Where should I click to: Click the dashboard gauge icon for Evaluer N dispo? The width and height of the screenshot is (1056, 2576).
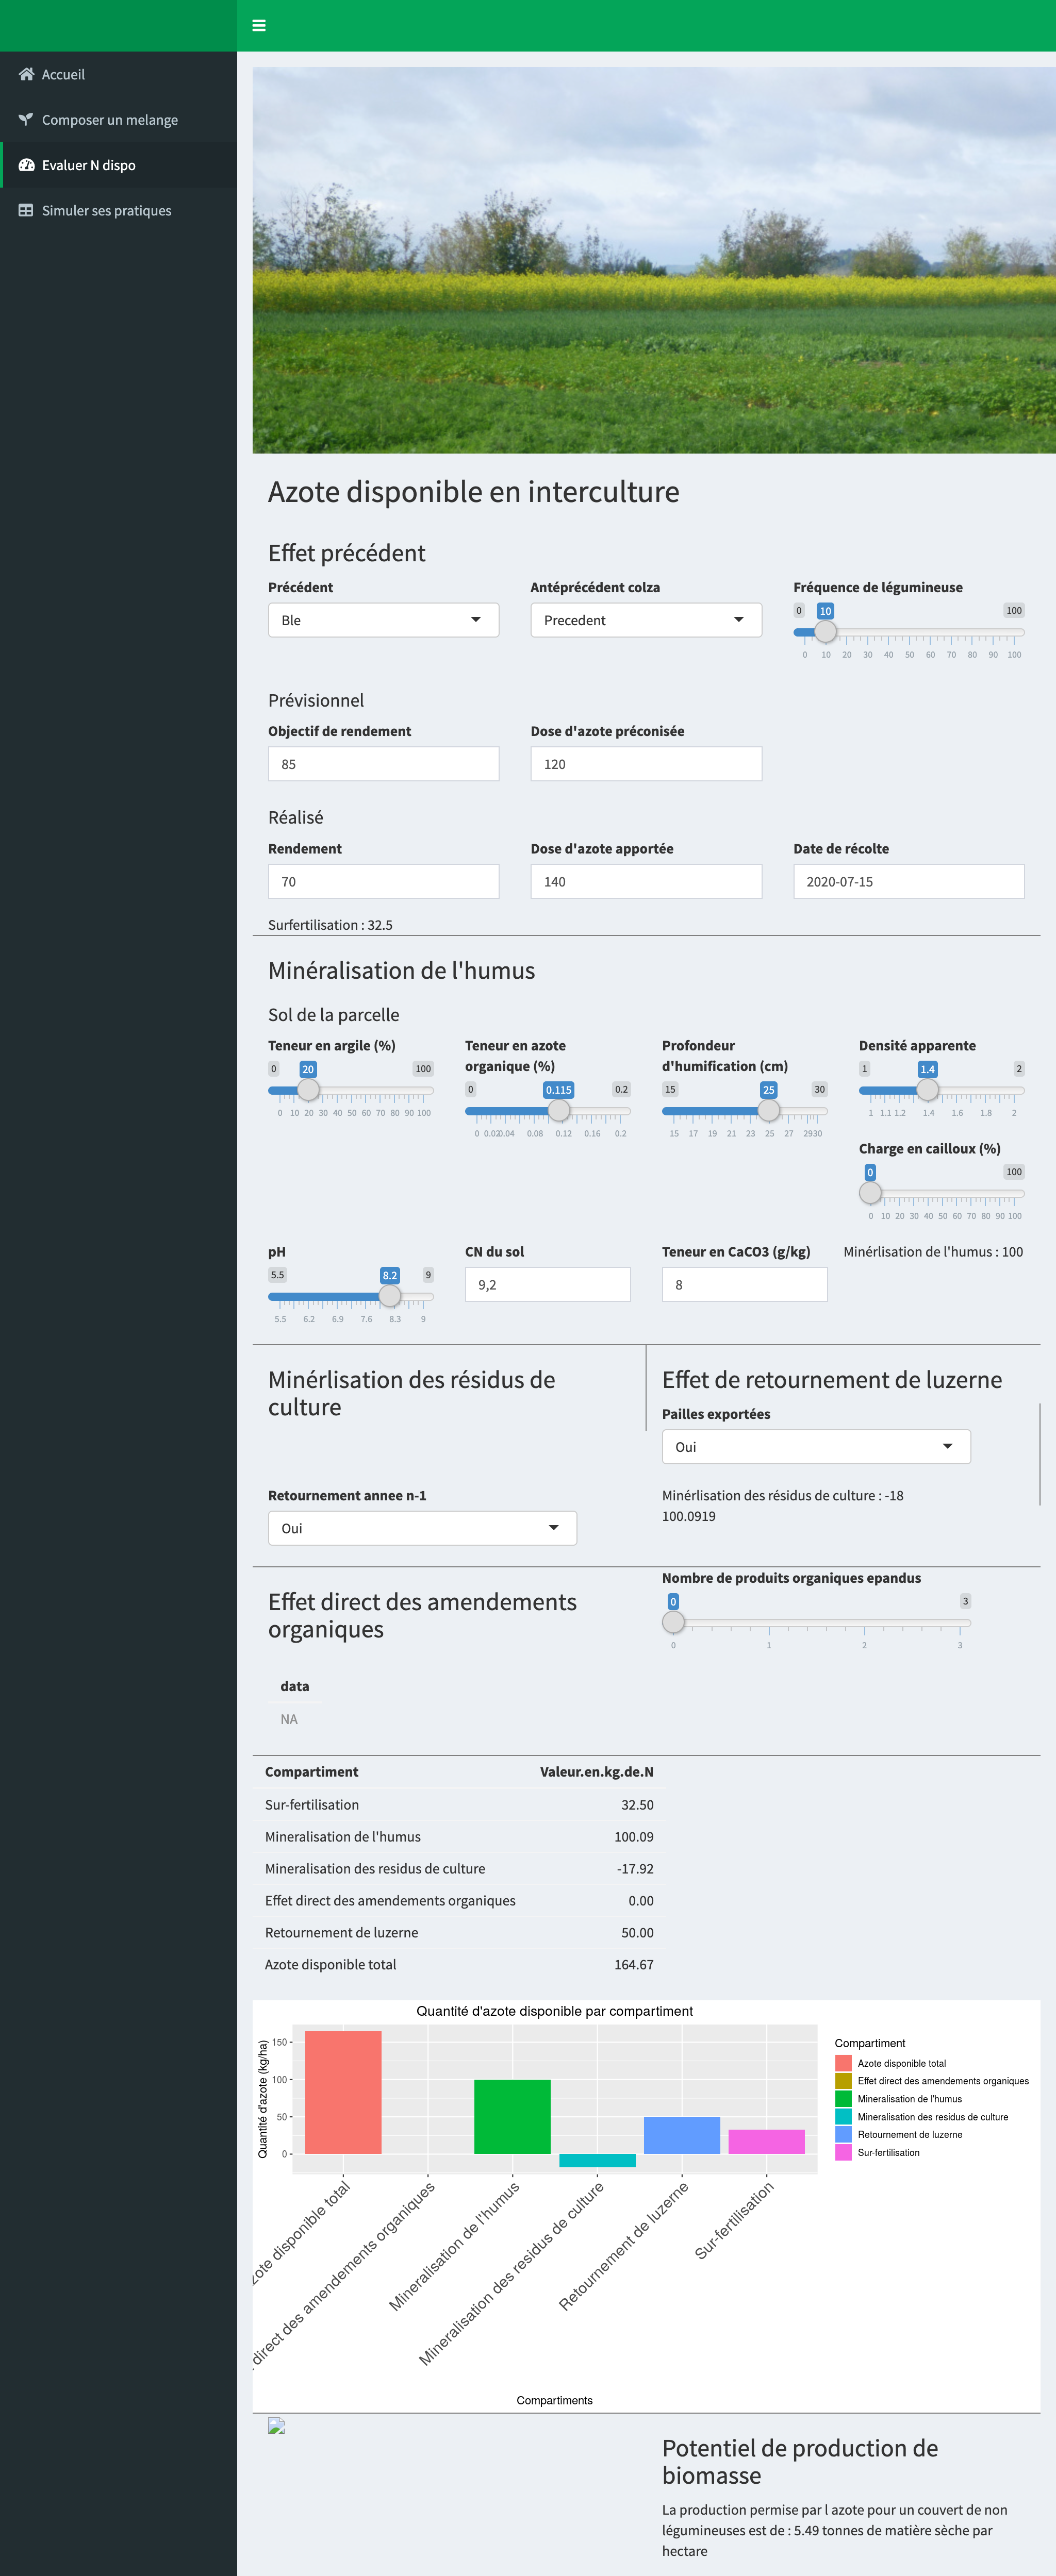click(26, 165)
